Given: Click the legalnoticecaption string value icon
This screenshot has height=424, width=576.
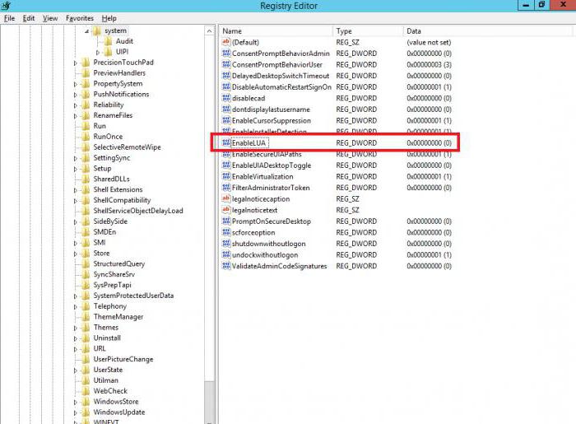Looking at the screenshot, I should pos(225,199).
